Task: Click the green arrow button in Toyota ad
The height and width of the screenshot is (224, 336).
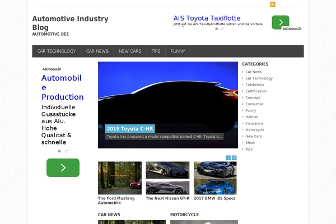Action: 281,22
